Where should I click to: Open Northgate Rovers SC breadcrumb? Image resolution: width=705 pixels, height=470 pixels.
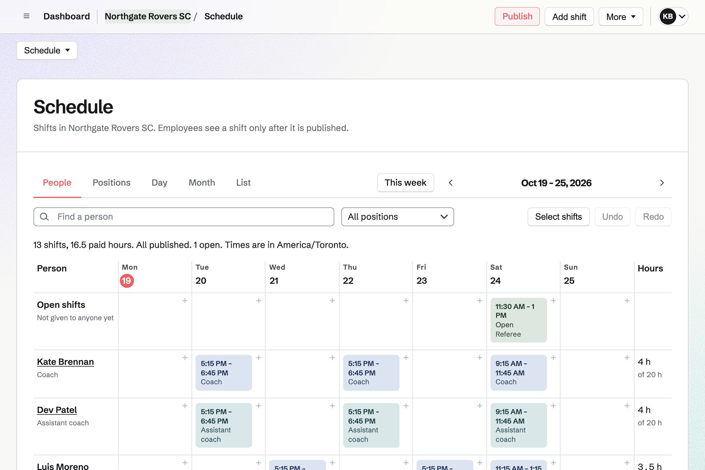tap(148, 16)
